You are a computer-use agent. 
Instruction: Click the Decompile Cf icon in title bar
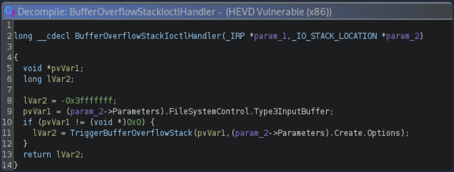(x=10, y=12)
